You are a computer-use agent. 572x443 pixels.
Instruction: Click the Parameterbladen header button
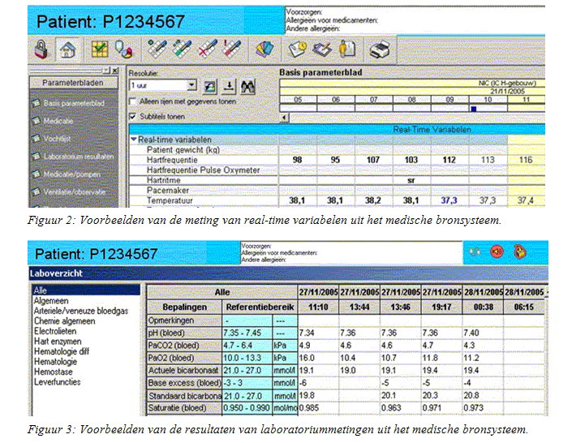pyautogui.click(x=73, y=83)
